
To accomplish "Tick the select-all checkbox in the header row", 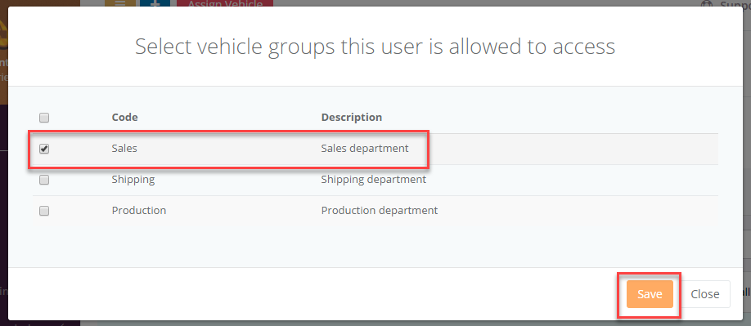I will 44,118.
